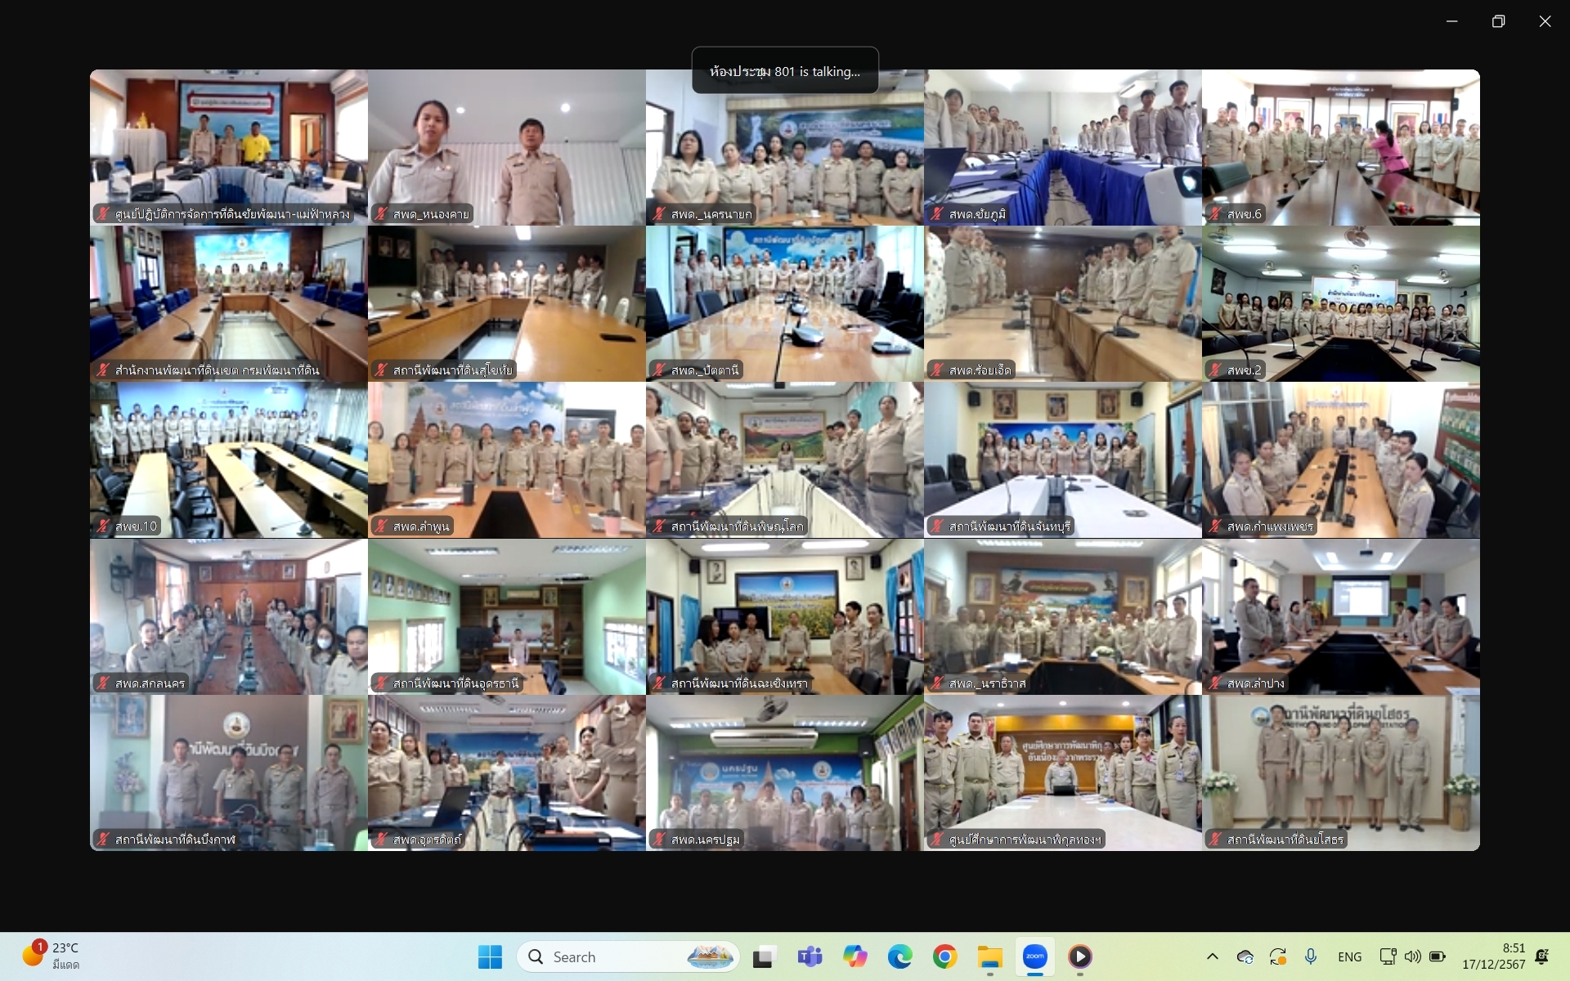Viewport: 1570px width, 981px height.
Task: Open the weather widget showing 23°C
Action: click(x=53, y=956)
